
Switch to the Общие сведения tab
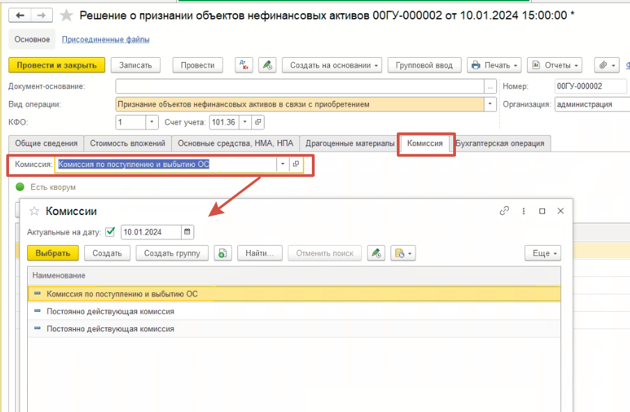(x=46, y=143)
